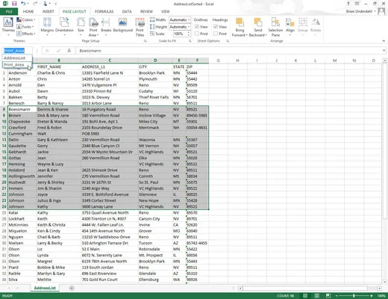
Task: Click the Print Area icon
Action: click(93, 27)
